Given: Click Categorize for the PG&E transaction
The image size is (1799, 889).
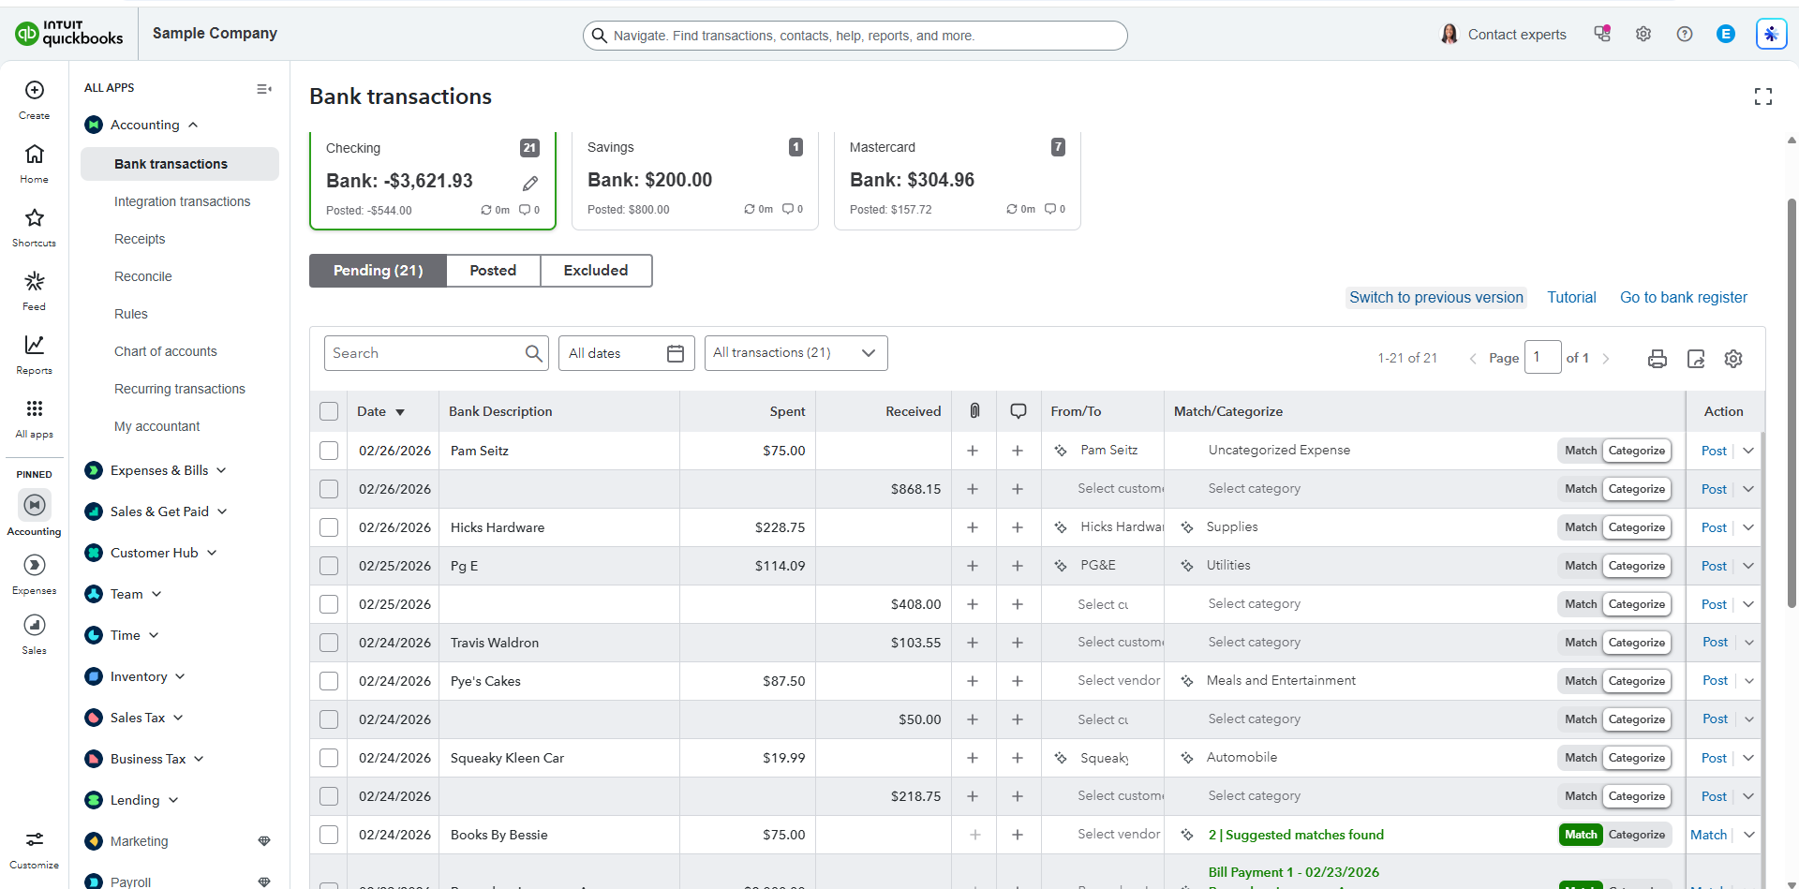Looking at the screenshot, I should [1637, 566].
